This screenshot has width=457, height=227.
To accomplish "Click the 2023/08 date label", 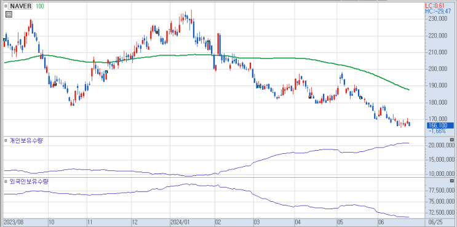I will 14,221.
